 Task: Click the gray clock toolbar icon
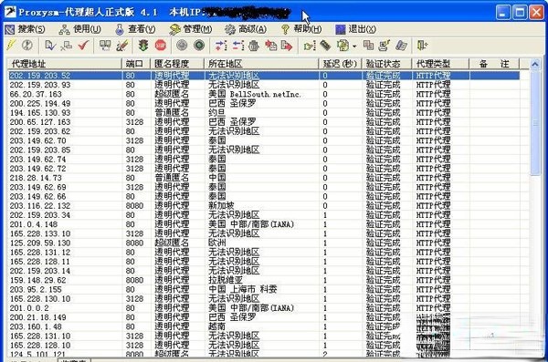pyautogui.click(x=27, y=46)
